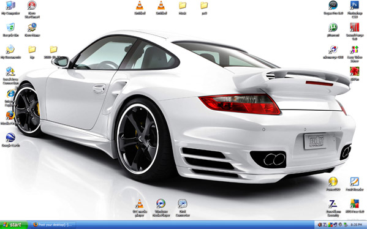
Task: Select the ZoneAlarm Security desktop icon
Action: [333, 208]
